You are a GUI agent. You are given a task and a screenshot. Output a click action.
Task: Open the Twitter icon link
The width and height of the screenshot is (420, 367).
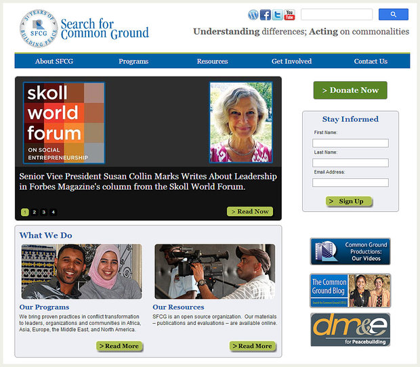coord(277,15)
